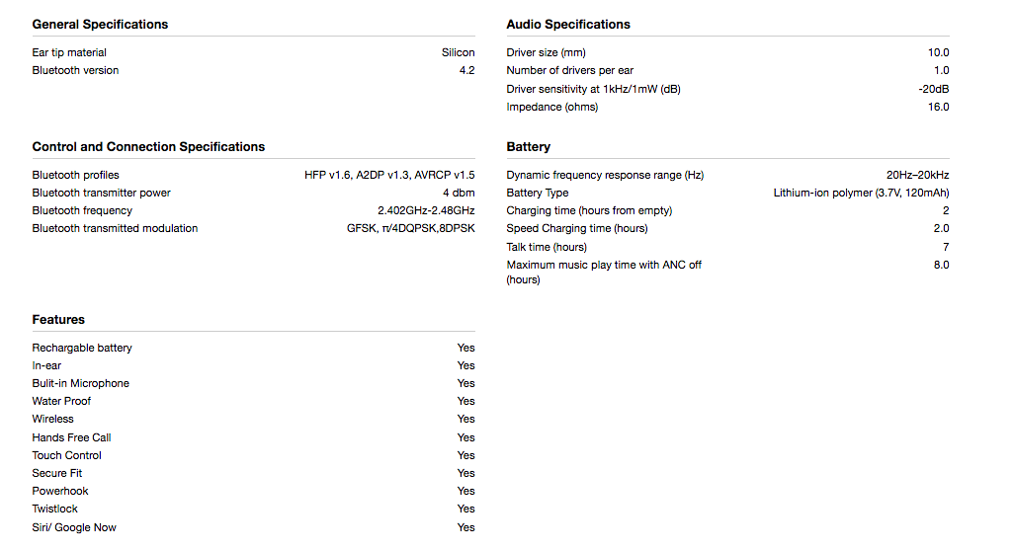Click the General Specifications heading
1014x551 pixels.
(x=100, y=25)
